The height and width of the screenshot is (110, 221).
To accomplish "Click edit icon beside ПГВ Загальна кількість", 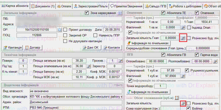I will click(183, 103).
